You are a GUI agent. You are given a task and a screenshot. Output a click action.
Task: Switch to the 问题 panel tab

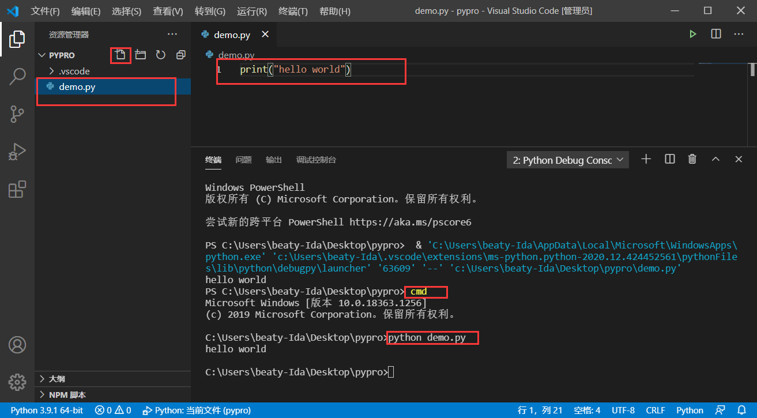(x=243, y=160)
